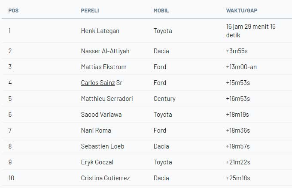Select Sebastien Loeb's name

point(102,146)
